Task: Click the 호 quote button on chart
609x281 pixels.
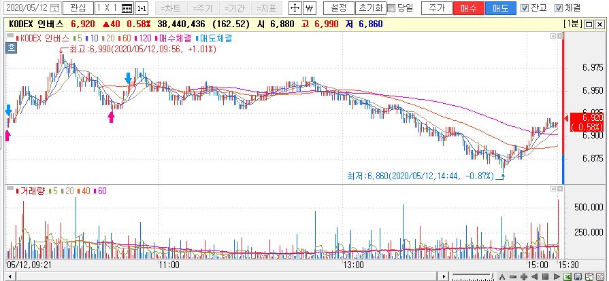Action: (x=12, y=48)
